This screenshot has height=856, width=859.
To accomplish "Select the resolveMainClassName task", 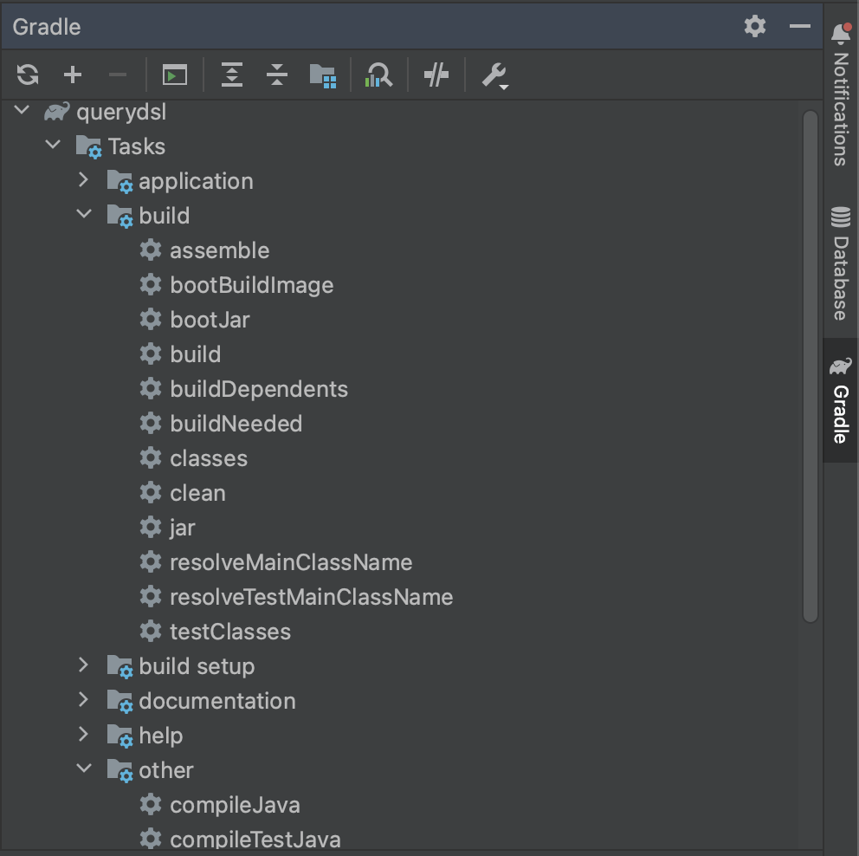I will [x=291, y=563].
